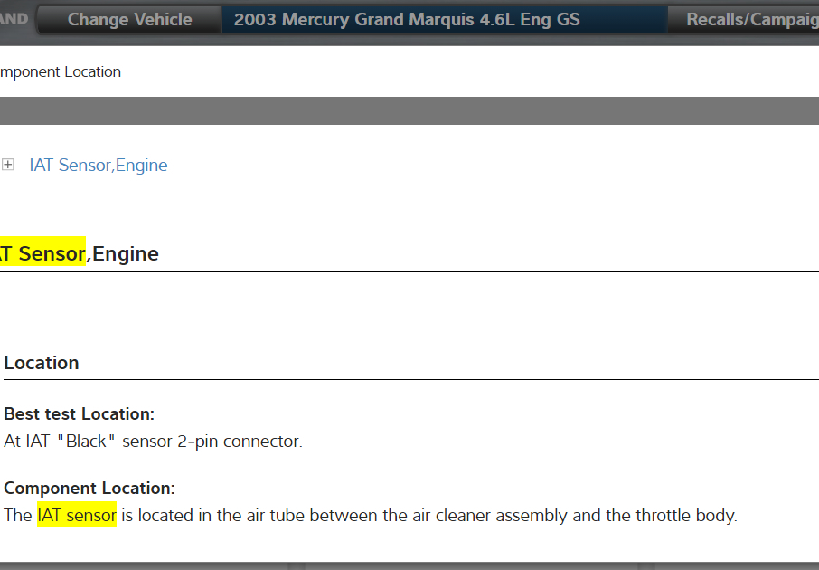Select the 2003 Mercury Grand Marquis vehicle tab
Image resolution: width=819 pixels, height=570 pixels.
pyautogui.click(x=407, y=19)
